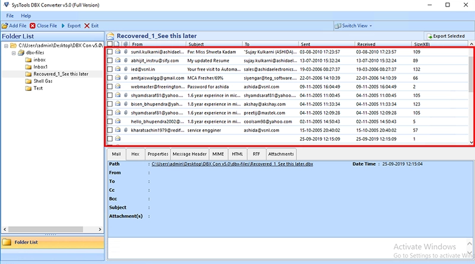Switch to the RTF tab
This screenshot has height=264, width=475.
coord(256,154)
